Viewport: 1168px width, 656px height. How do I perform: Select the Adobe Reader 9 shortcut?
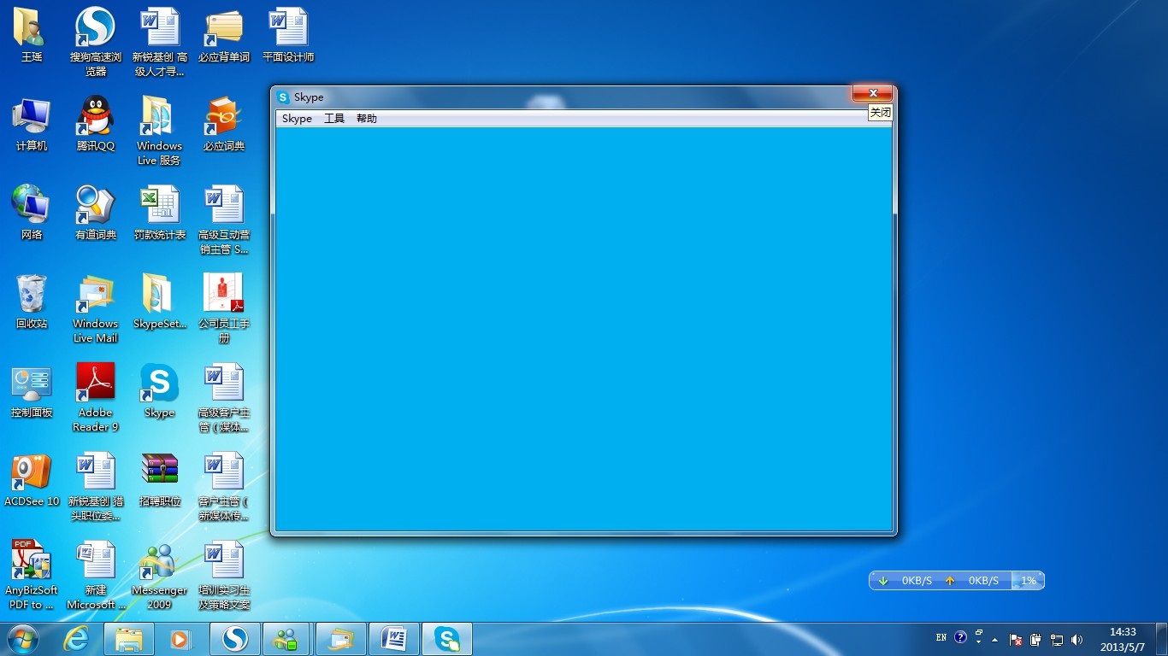(96, 397)
